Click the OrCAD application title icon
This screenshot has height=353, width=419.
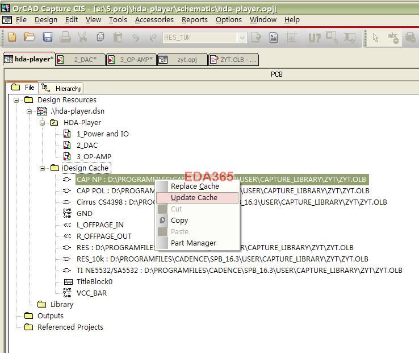click(5, 9)
